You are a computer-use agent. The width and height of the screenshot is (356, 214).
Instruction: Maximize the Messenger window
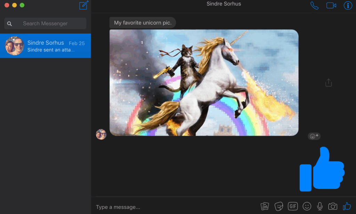[x=22, y=5]
